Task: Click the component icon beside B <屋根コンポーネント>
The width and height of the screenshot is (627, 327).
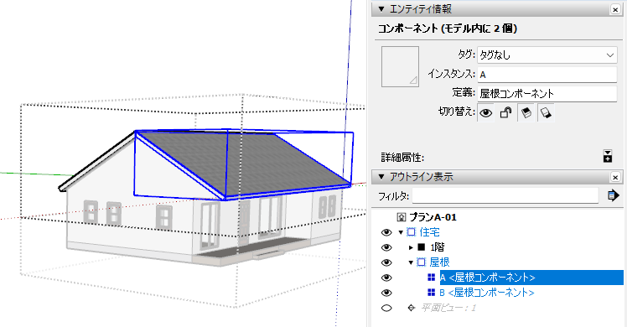Action: pyautogui.click(x=431, y=293)
